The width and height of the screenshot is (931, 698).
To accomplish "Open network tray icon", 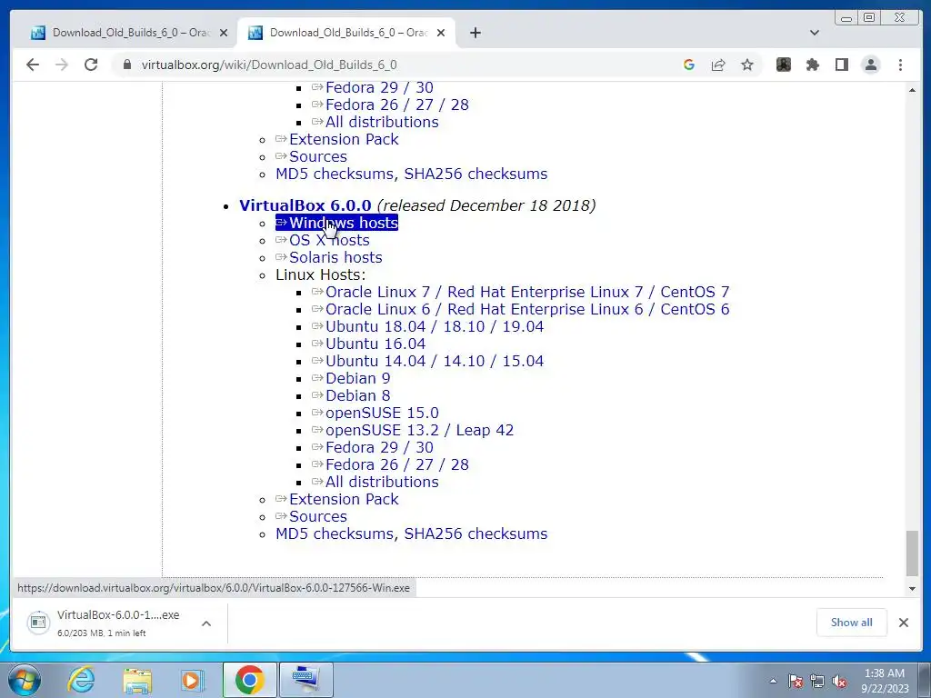I will pyautogui.click(x=817, y=682).
